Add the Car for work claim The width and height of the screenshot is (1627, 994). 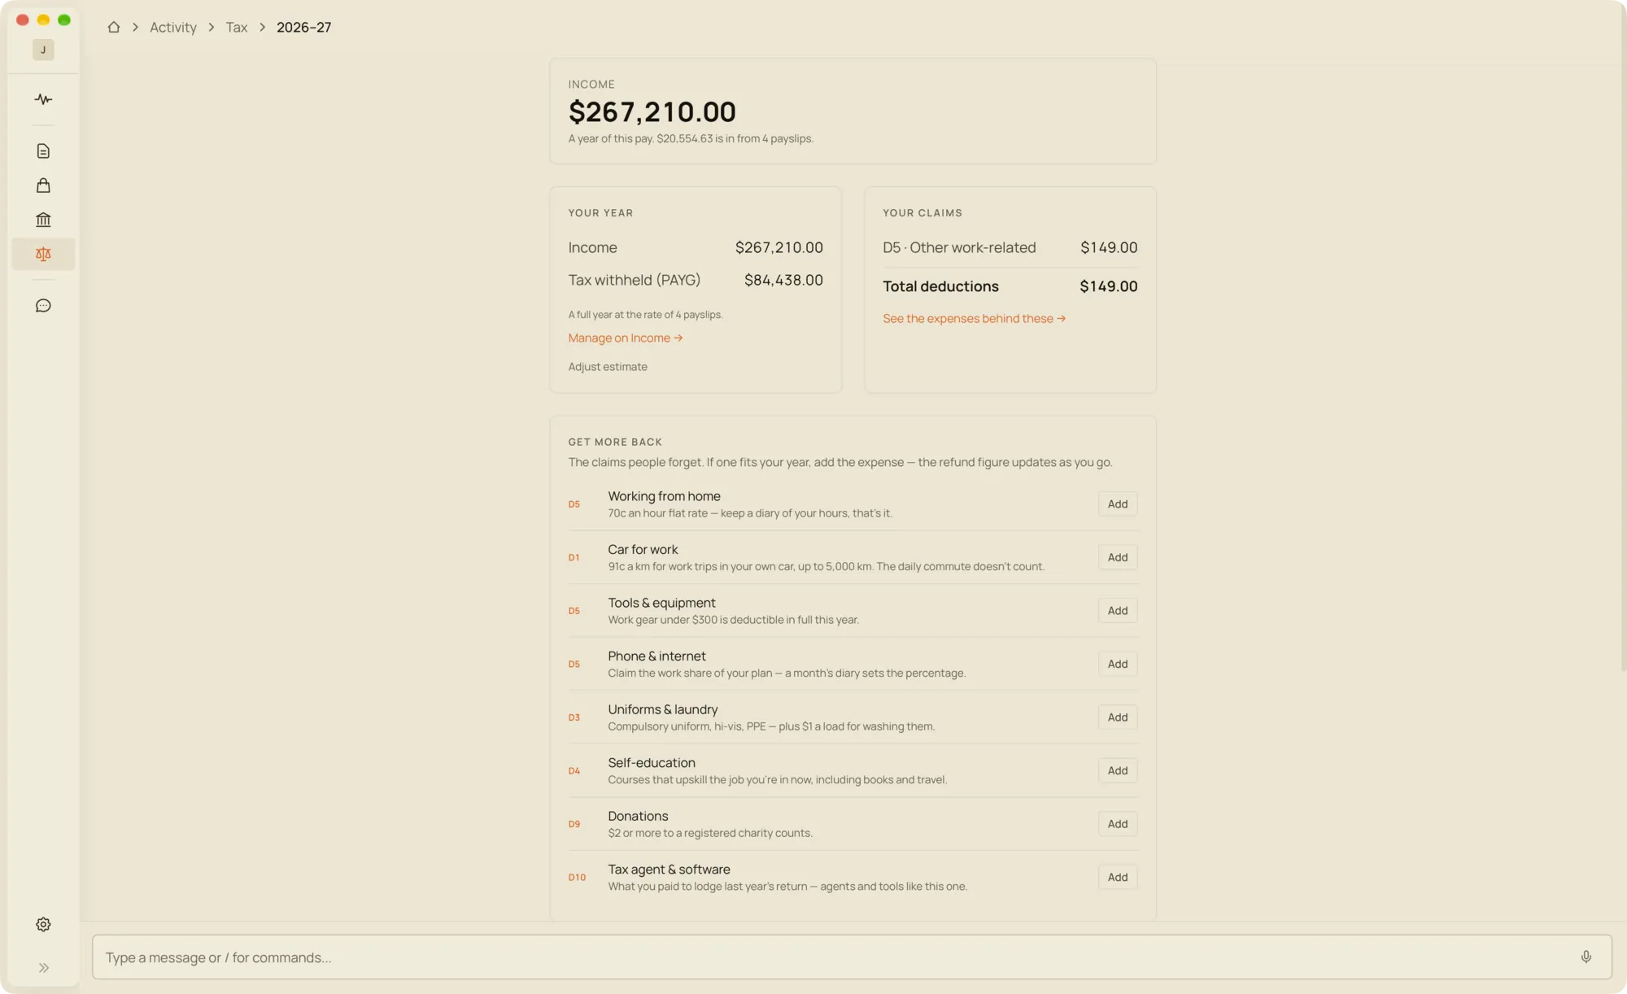(x=1118, y=557)
